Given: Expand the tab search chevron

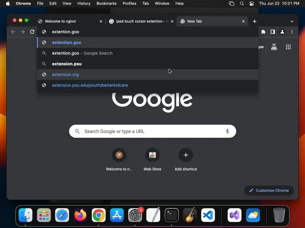Looking at the screenshot, I should pyautogui.click(x=292, y=21).
